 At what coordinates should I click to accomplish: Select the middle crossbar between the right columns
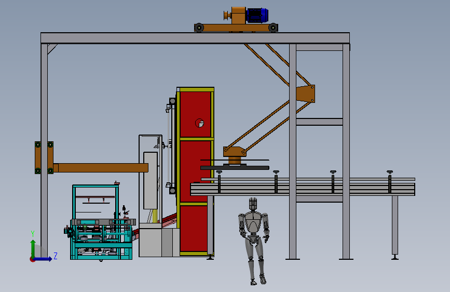click(x=319, y=122)
